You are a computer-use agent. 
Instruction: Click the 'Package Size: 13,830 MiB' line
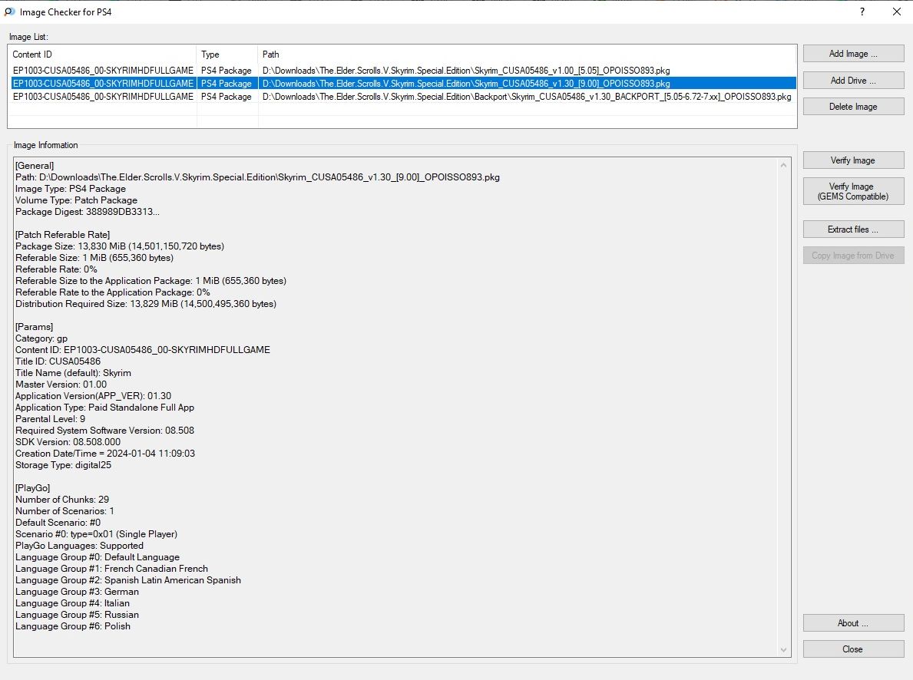click(120, 246)
